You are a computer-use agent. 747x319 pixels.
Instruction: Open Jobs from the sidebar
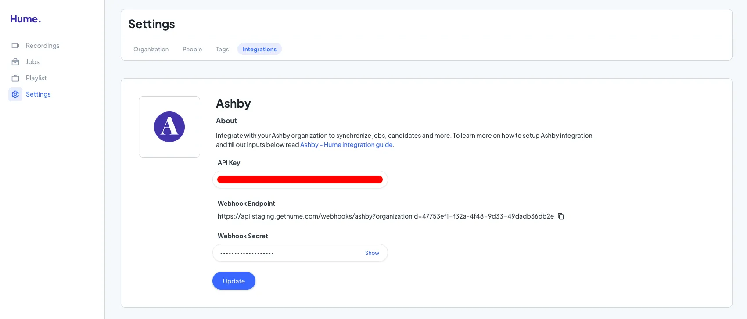point(32,62)
